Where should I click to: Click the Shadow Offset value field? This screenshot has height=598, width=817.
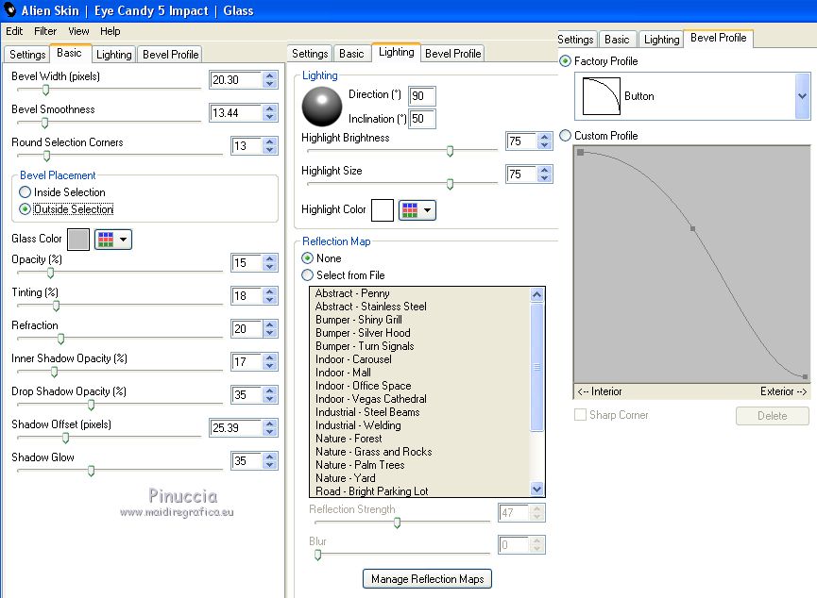point(235,428)
